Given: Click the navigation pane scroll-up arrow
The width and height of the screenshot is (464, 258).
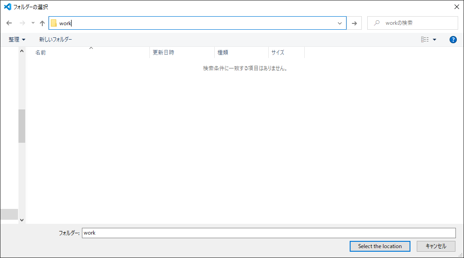Looking at the screenshot, I should [22, 51].
